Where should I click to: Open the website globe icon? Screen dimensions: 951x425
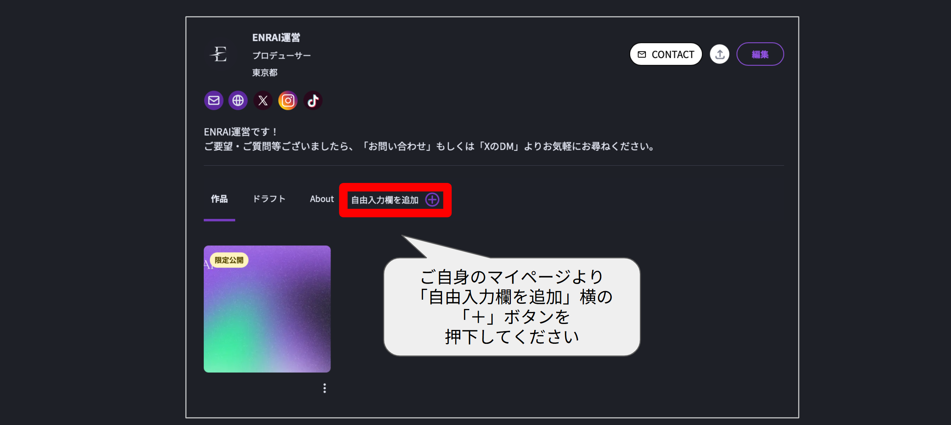(238, 100)
